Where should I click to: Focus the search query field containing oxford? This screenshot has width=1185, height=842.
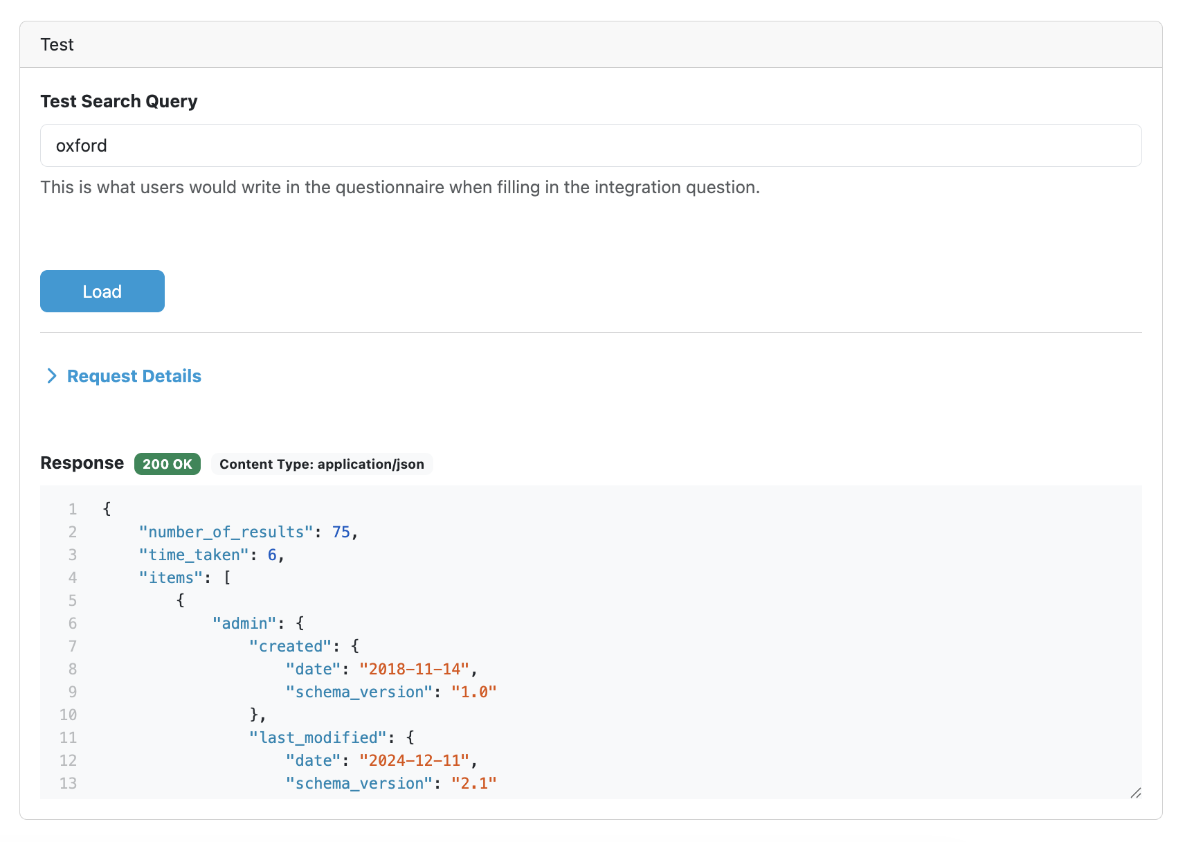pyautogui.click(x=590, y=145)
